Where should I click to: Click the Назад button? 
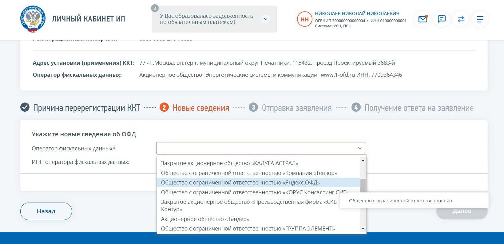[x=46, y=211]
